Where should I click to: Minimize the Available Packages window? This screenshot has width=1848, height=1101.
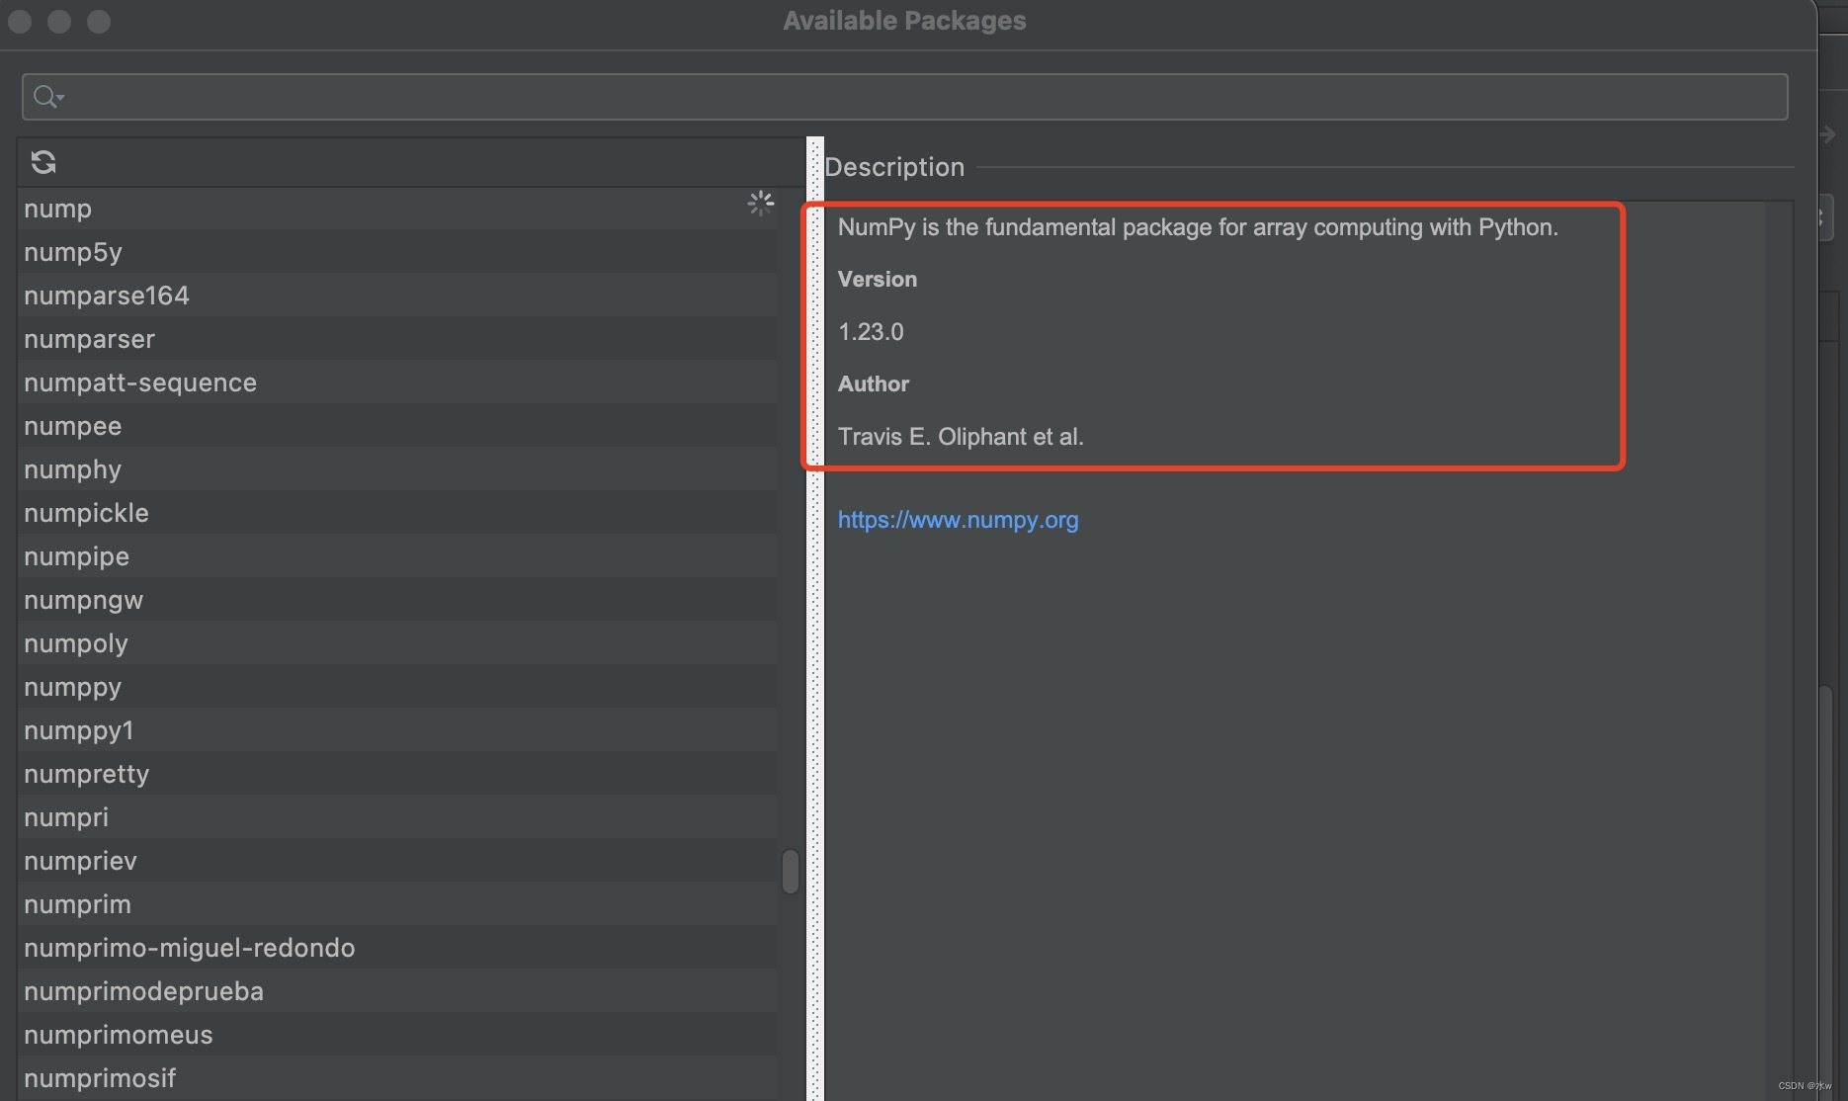coord(59,21)
